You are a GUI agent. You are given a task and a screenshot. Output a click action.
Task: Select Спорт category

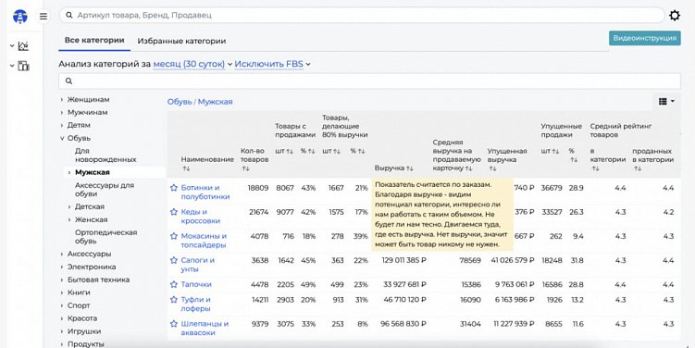pos(79,305)
